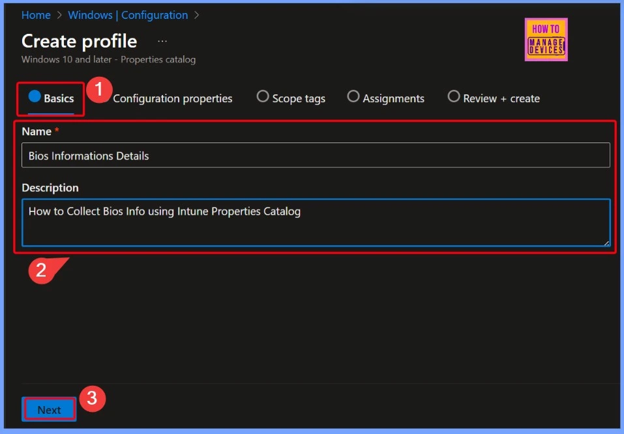Switch to Configuration properties step

(x=172, y=98)
